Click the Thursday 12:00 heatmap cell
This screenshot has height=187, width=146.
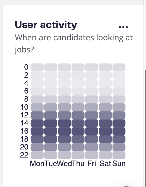(78, 115)
